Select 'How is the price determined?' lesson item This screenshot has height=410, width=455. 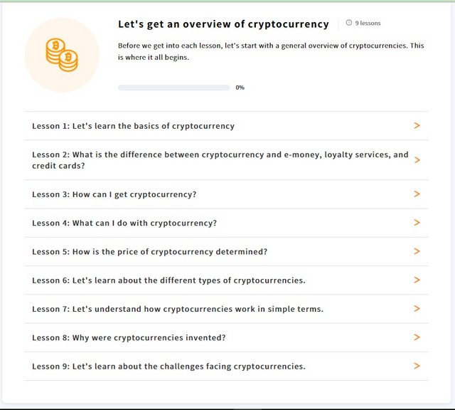point(226,252)
